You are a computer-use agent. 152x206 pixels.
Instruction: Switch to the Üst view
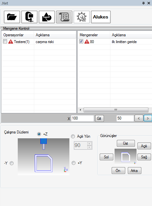coord(126,143)
